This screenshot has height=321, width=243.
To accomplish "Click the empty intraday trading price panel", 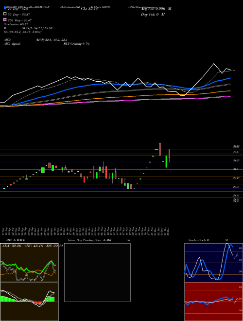I will point(97,272).
